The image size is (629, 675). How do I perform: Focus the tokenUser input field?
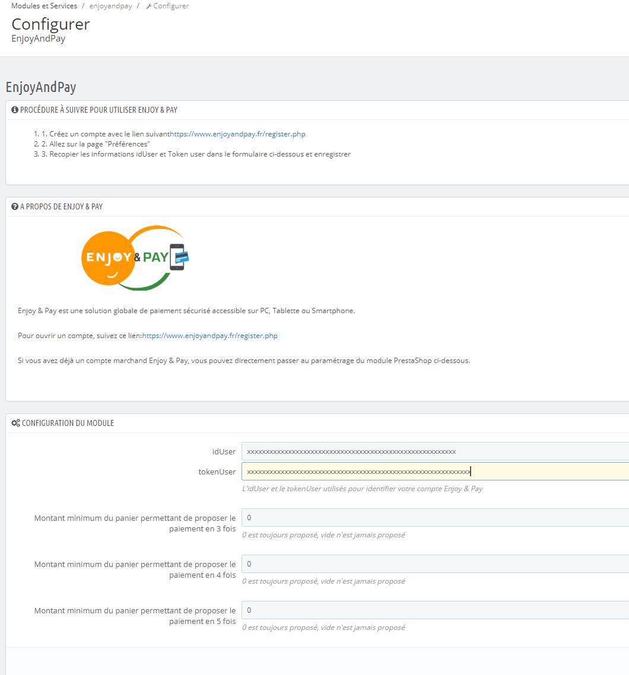click(436, 472)
